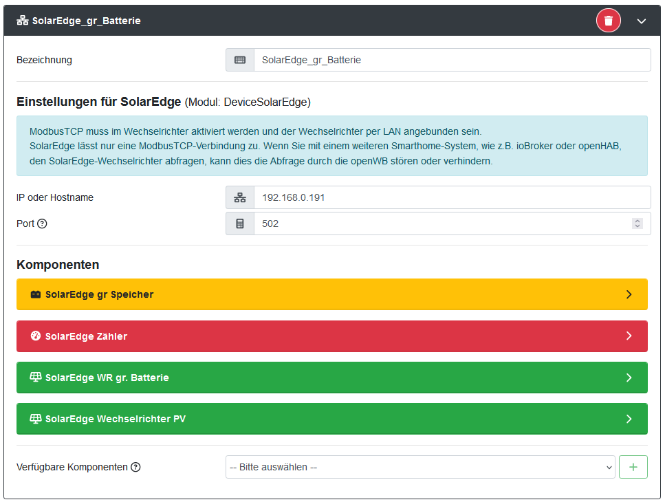The width and height of the screenshot is (665, 502).
Task: Show help for Port setting
Action: (42, 223)
